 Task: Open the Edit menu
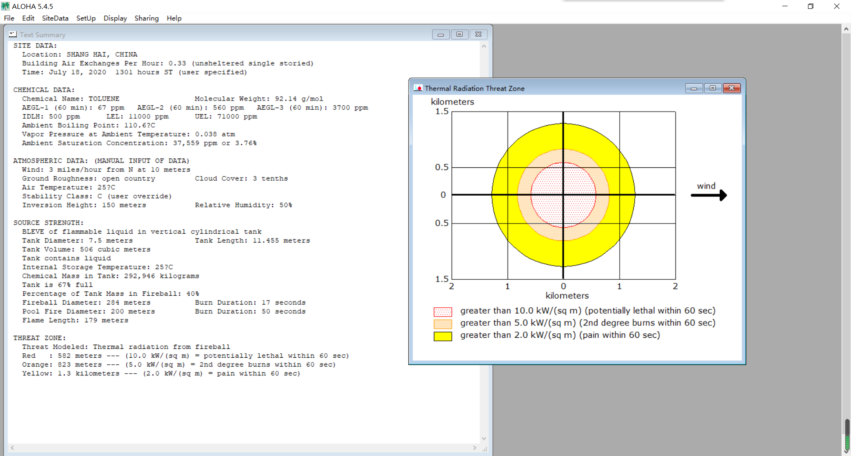coord(28,18)
